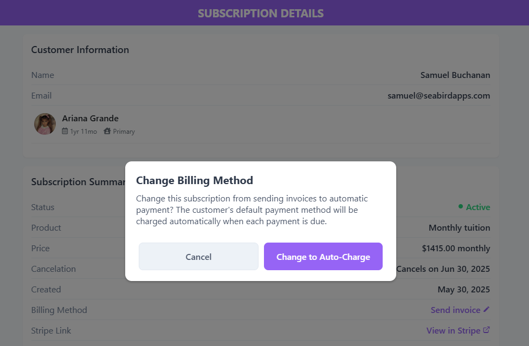Click the calendar icon next to 1yr 11mo

[x=65, y=131]
